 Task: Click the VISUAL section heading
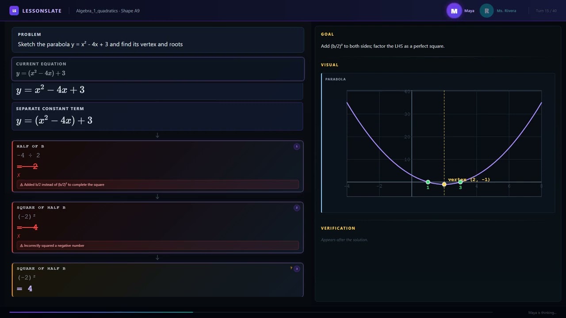click(330, 65)
